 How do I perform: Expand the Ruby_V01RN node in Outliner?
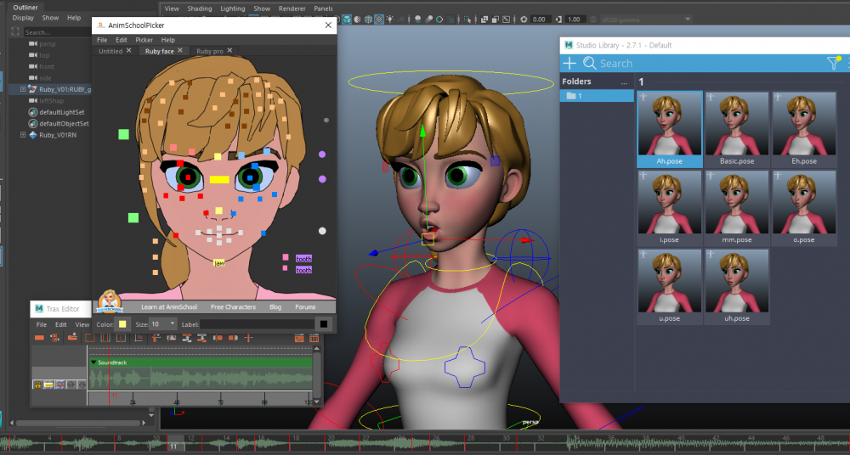pos(23,134)
